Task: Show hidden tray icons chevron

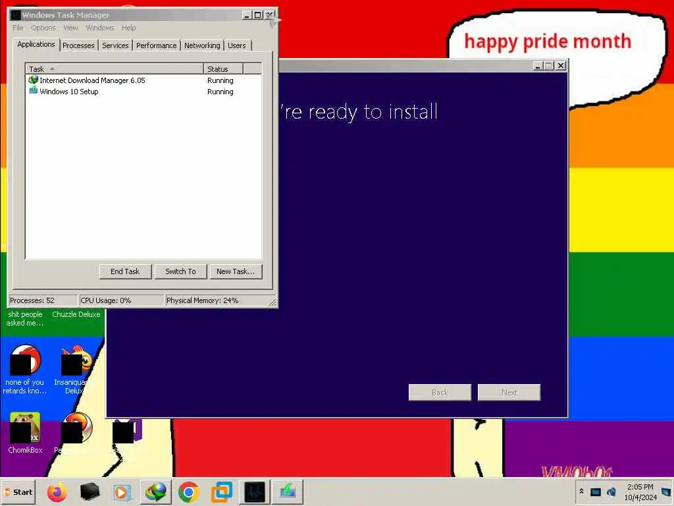Action: tap(582, 492)
